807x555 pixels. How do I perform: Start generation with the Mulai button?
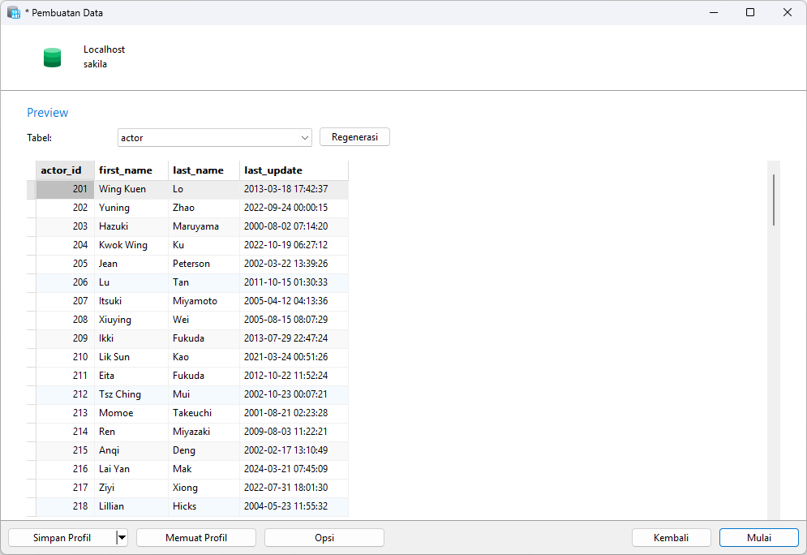tap(758, 537)
